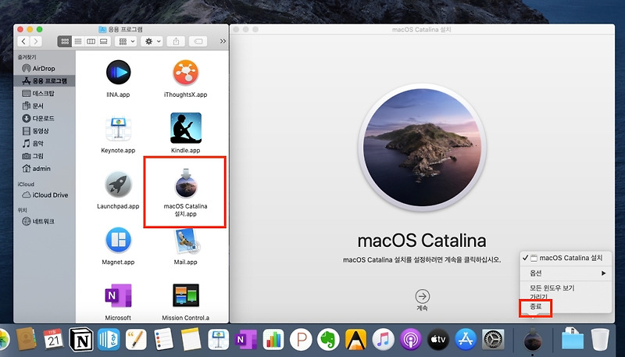Expand the Finder toolbar overflow chevrons
625x357 pixels.
coord(223,41)
